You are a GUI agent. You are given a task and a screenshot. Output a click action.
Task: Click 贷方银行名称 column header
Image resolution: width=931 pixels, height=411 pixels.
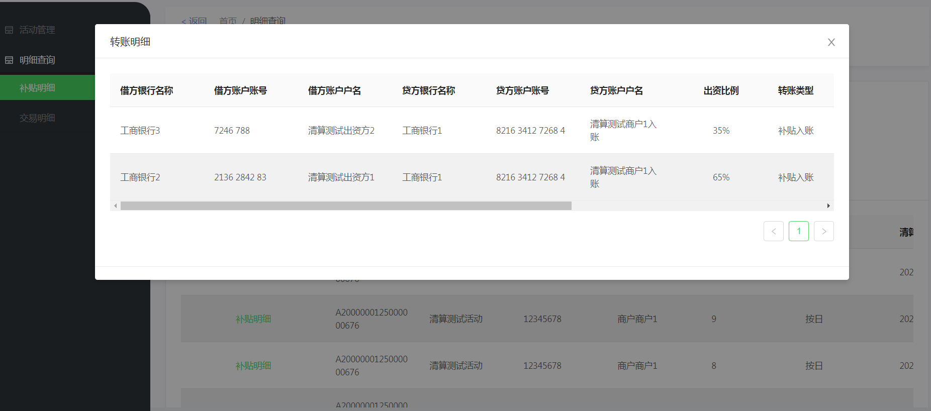pyautogui.click(x=428, y=90)
